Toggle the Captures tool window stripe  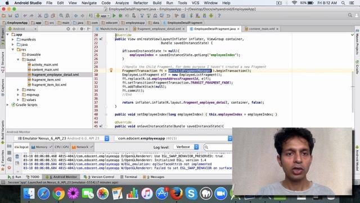tap(2, 87)
